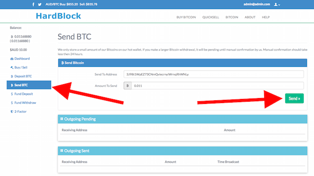Click the Send Bitcoin panel header
The image size is (314, 176).
click(183, 63)
